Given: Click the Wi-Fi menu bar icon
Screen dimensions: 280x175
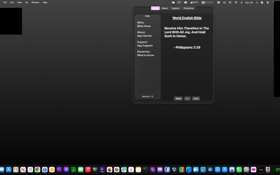Looking at the screenshot, I should click(x=236, y=2).
